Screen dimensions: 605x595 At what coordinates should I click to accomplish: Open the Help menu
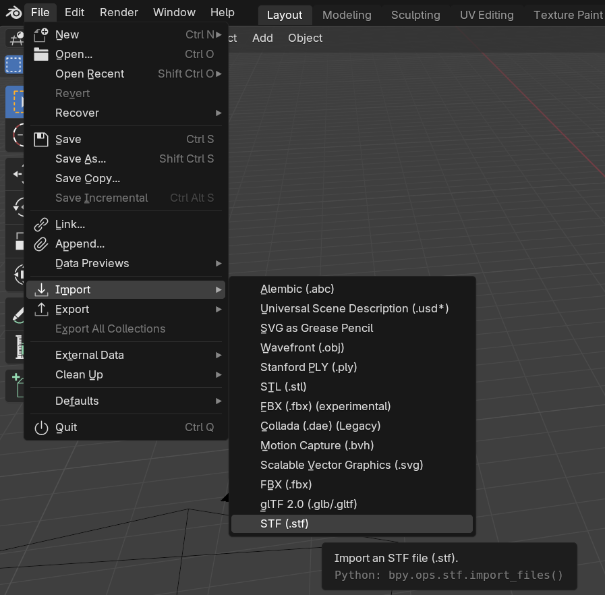[223, 12]
